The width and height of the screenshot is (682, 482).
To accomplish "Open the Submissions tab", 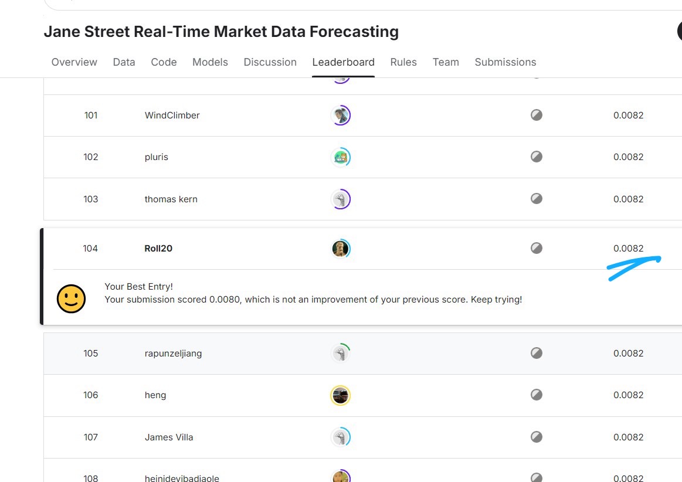I will click(505, 62).
